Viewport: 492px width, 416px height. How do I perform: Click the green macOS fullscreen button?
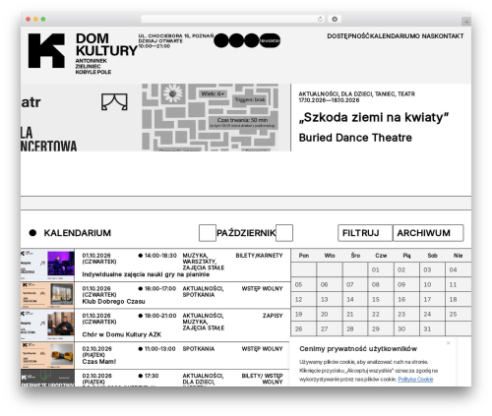pyautogui.click(x=43, y=20)
